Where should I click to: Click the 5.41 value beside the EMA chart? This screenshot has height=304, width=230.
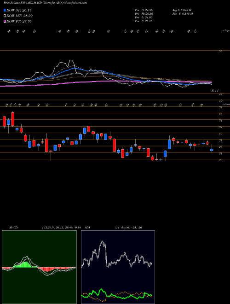(215, 91)
